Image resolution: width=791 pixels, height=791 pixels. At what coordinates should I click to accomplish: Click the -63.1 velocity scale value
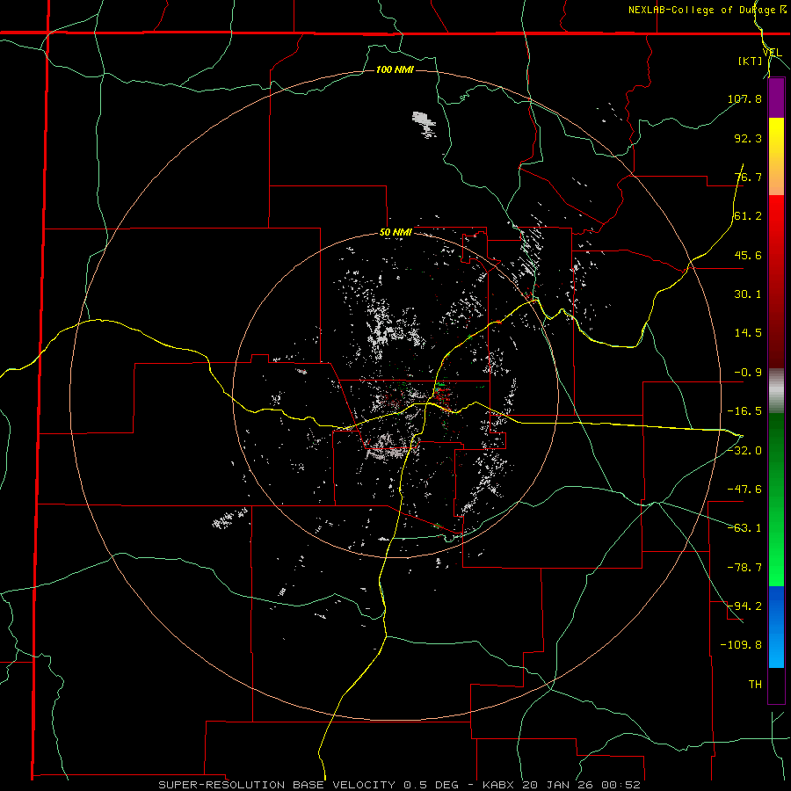(x=744, y=528)
